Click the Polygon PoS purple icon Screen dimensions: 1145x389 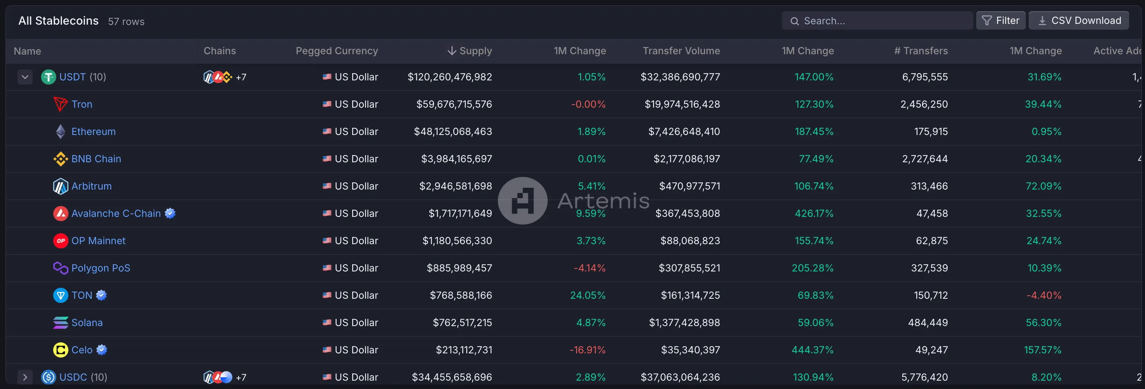click(x=60, y=268)
